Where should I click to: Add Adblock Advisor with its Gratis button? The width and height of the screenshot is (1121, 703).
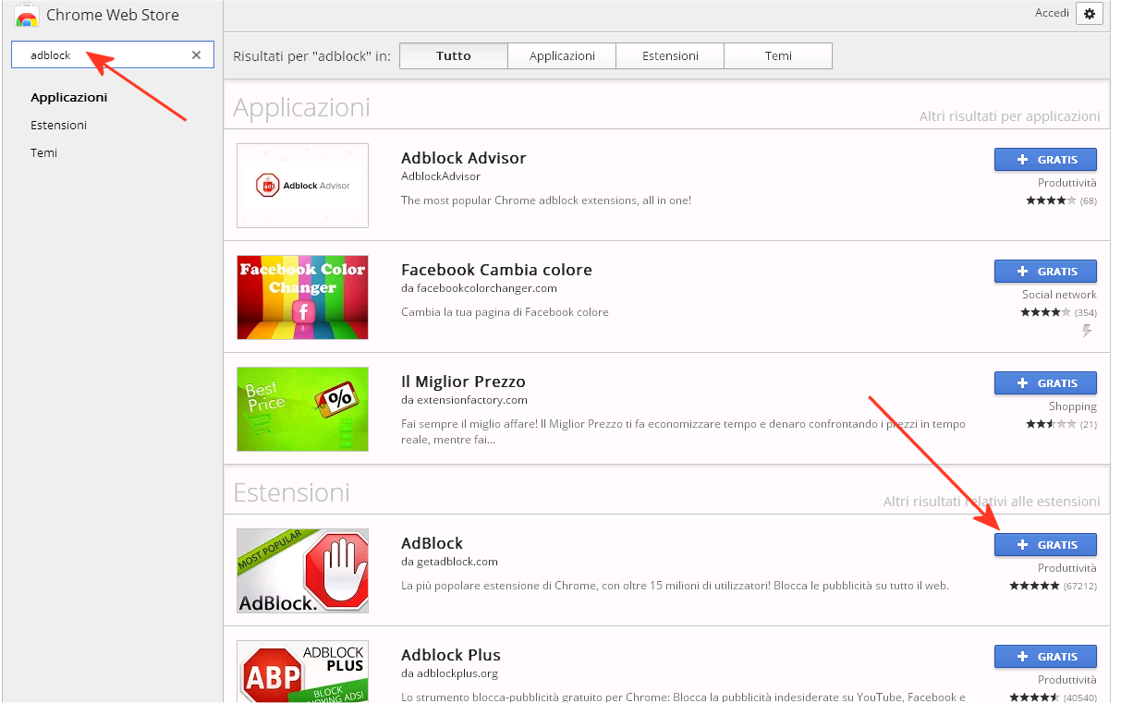(1045, 160)
